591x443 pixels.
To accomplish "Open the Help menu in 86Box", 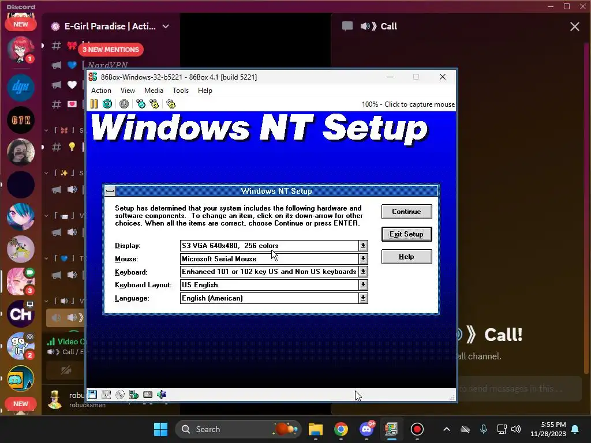I will tap(205, 91).
